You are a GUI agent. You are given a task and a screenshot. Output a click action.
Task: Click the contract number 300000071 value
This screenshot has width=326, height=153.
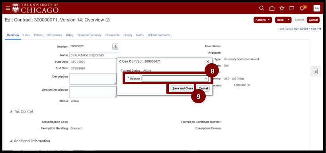(x=78, y=46)
